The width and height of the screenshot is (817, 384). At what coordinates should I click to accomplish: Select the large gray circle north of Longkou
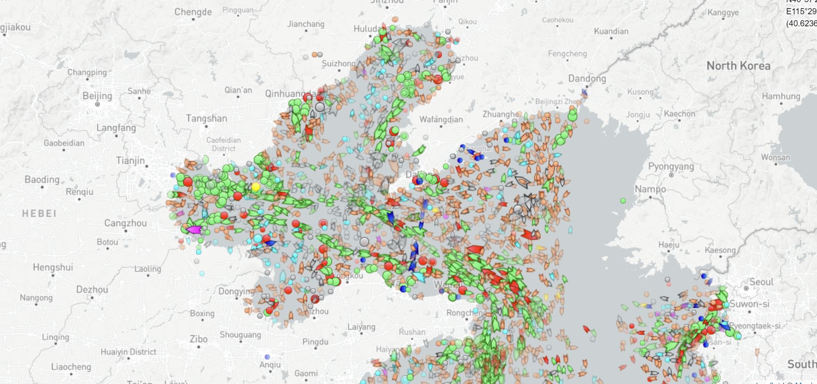click(364, 242)
